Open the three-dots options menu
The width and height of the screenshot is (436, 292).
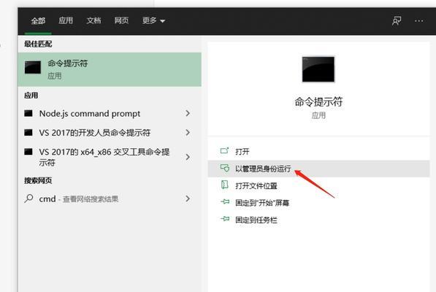(418, 21)
